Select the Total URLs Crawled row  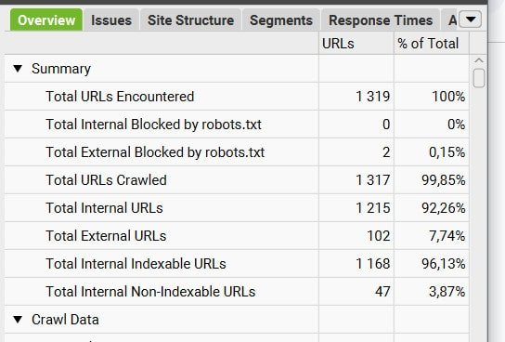[237, 180]
